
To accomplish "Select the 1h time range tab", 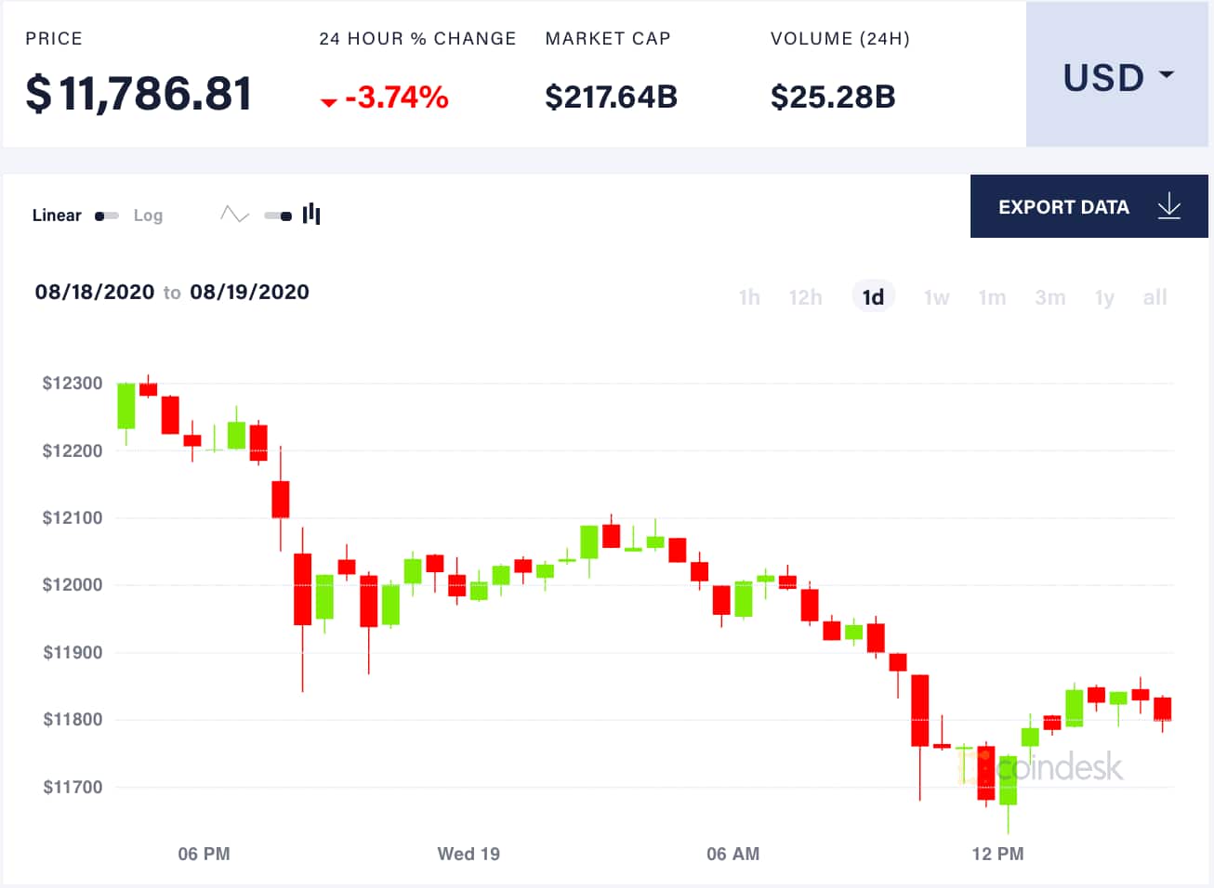I will pos(749,296).
